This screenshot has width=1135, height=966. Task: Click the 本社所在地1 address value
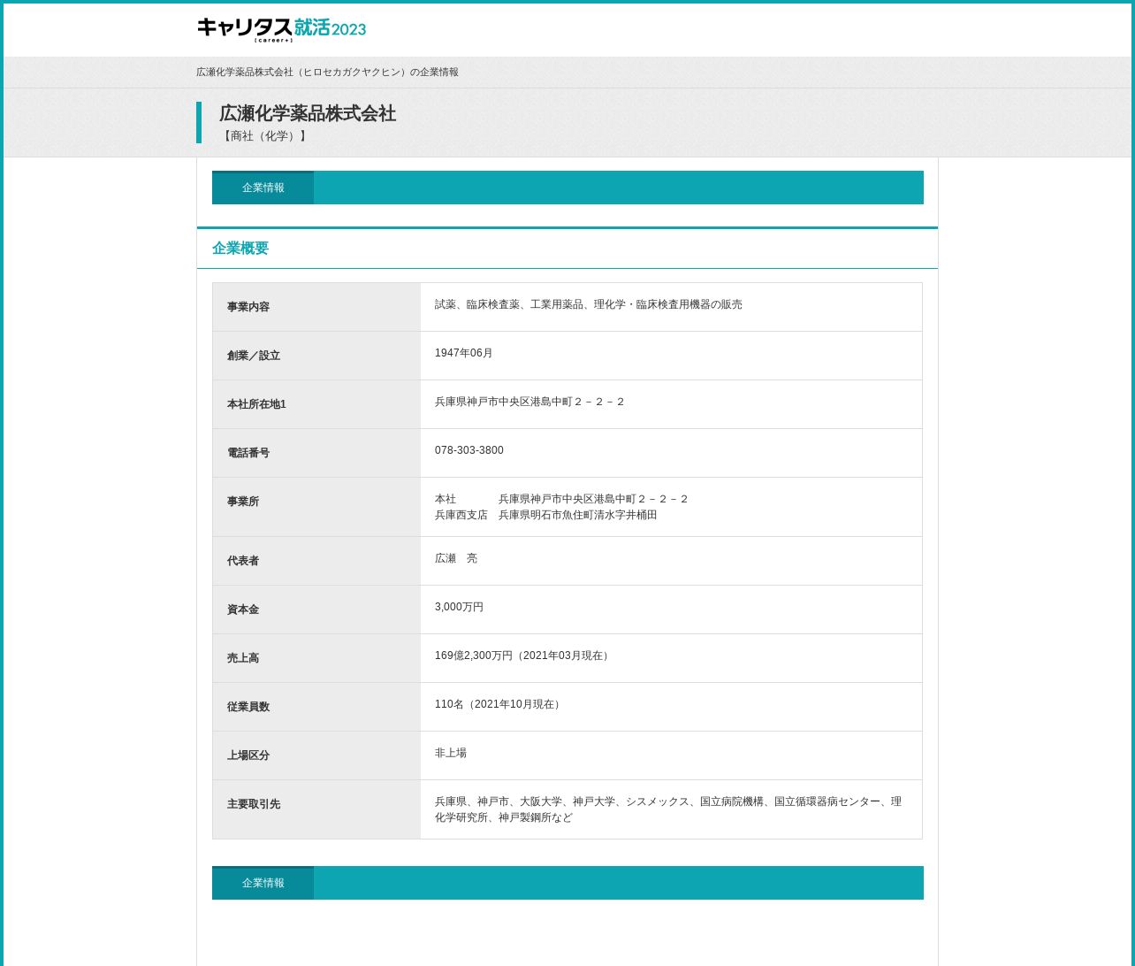529,402
